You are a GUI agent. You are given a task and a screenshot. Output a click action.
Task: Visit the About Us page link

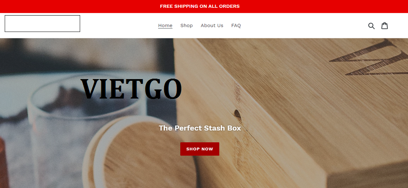click(x=212, y=25)
